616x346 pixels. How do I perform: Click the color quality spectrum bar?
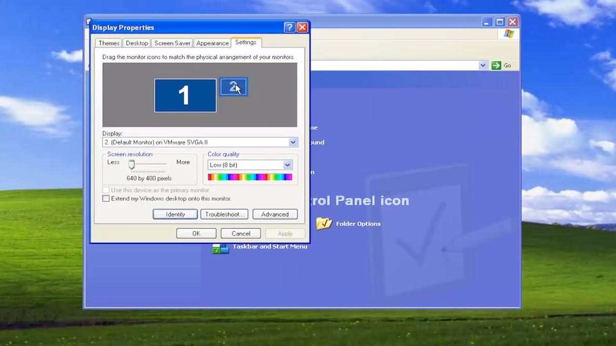click(250, 177)
